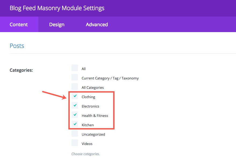The image size is (236, 164).
Task: Disable the Kitchen category checkbox
Action: tap(75, 124)
